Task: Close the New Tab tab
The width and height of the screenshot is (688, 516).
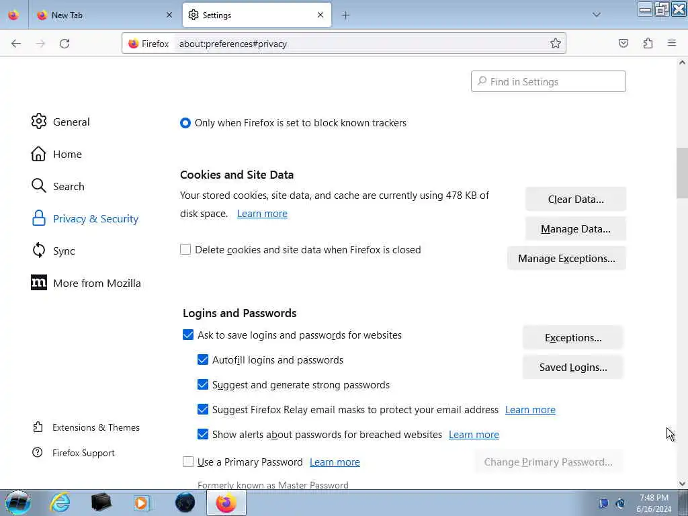Action: click(x=169, y=15)
